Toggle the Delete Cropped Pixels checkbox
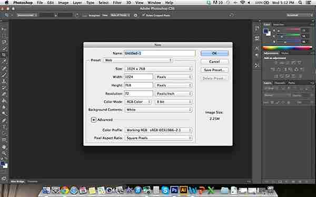316x197 pixels. pyautogui.click(x=143, y=15)
